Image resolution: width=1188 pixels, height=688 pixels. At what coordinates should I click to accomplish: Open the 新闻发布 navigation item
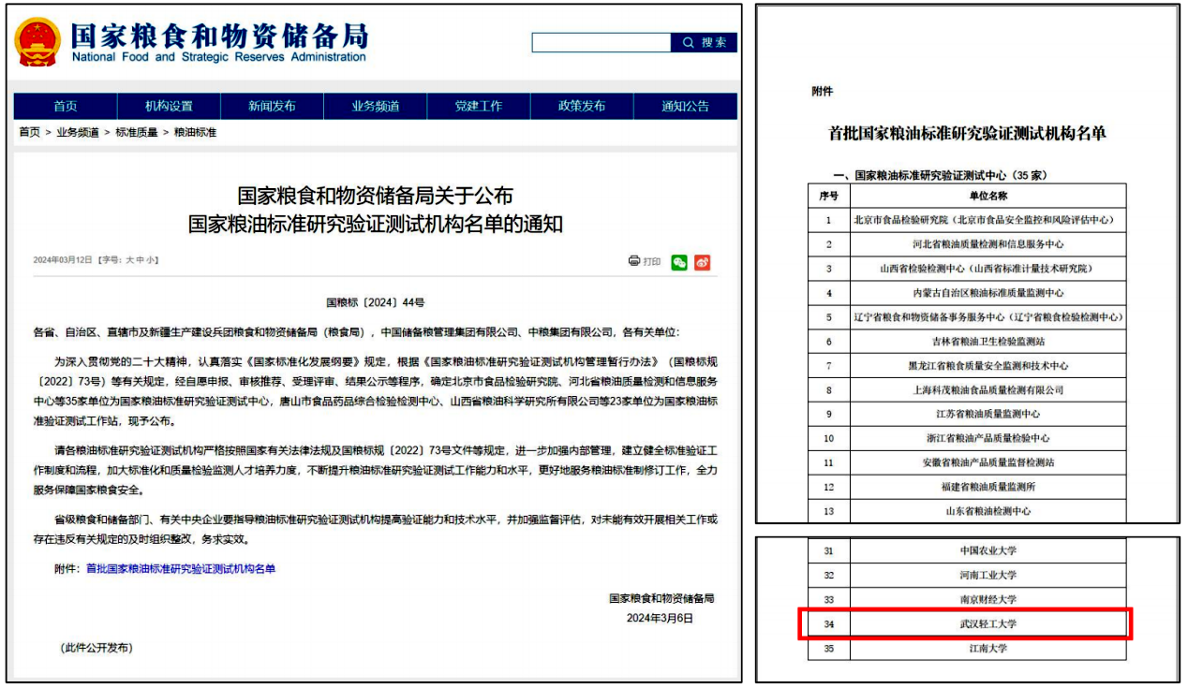coord(272,106)
